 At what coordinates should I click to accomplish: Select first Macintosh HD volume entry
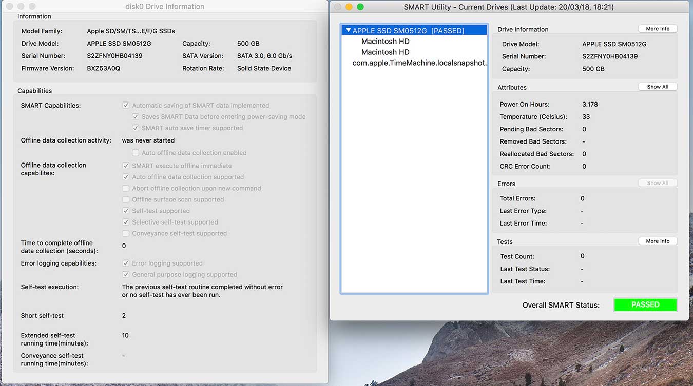coord(386,42)
